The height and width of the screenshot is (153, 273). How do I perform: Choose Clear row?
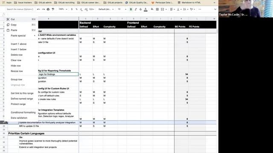(21, 60)
